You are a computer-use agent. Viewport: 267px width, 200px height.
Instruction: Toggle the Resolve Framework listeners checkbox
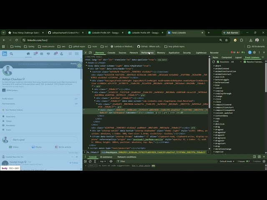(x=245, y=62)
